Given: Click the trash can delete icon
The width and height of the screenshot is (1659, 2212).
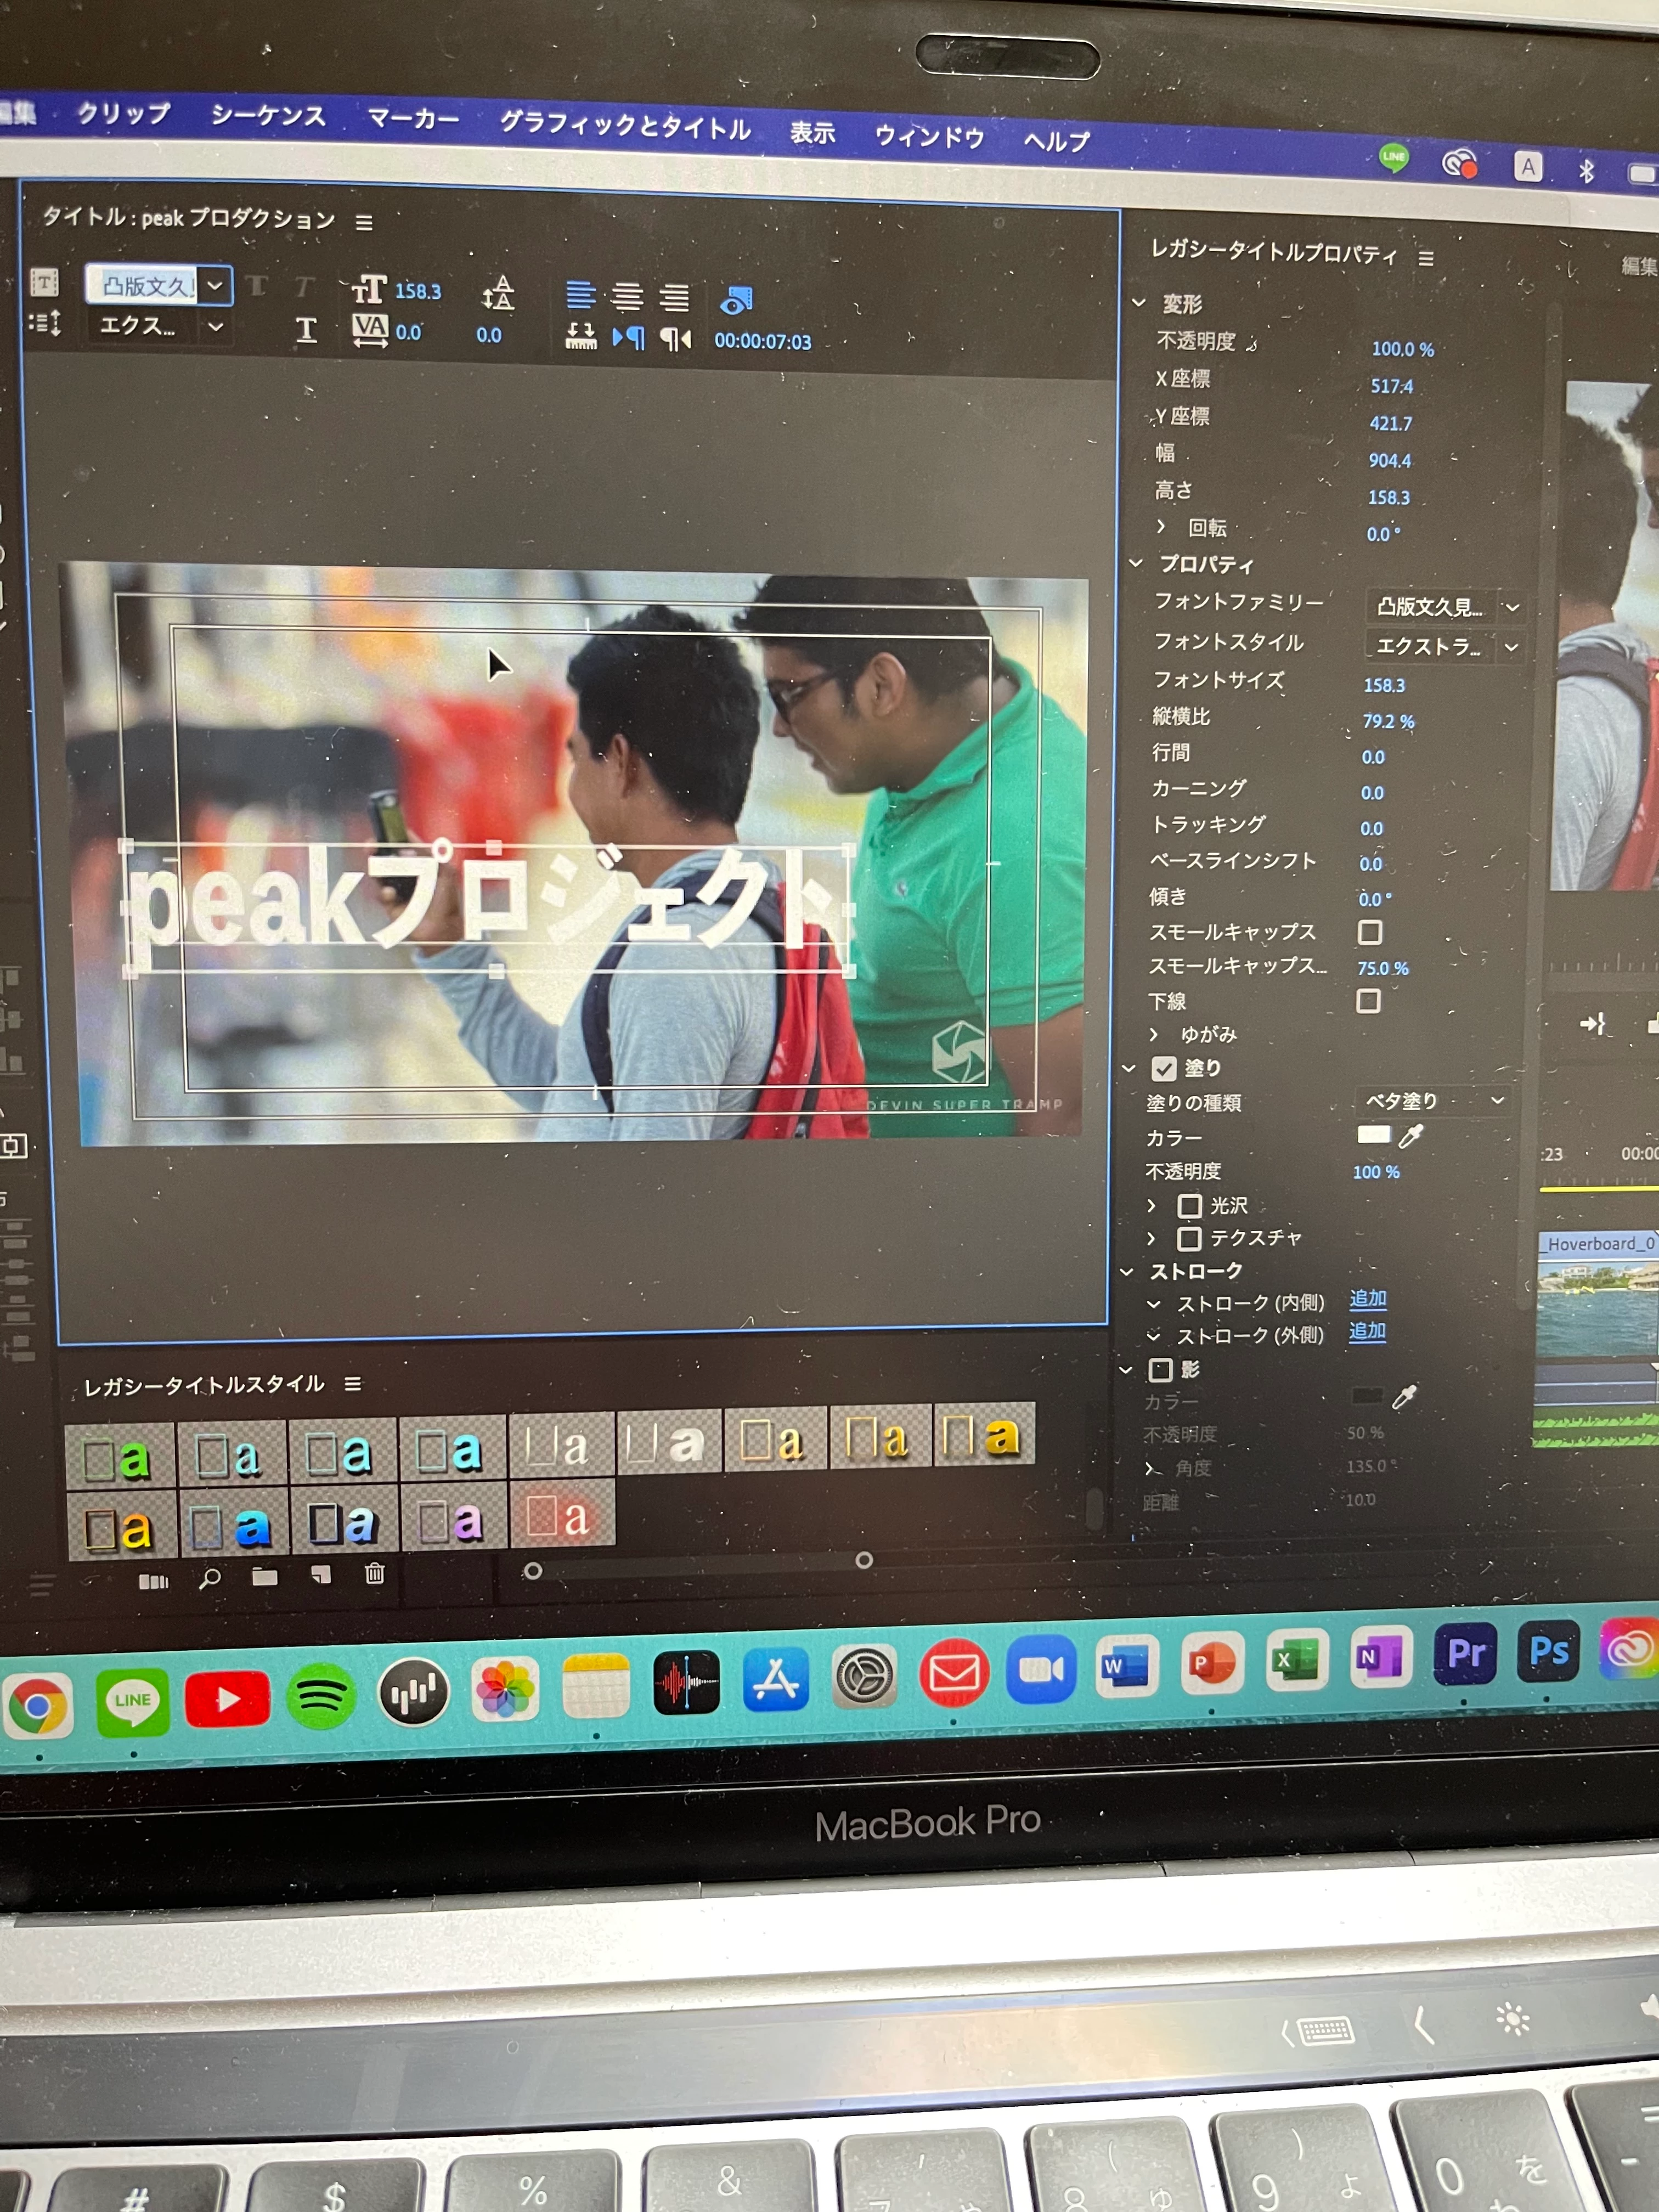Looking at the screenshot, I should (375, 1573).
